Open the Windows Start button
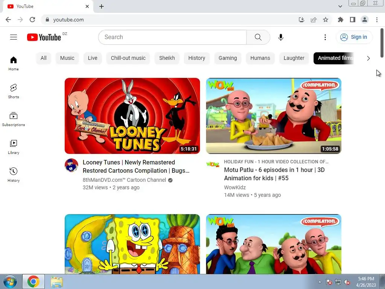 click(10, 281)
